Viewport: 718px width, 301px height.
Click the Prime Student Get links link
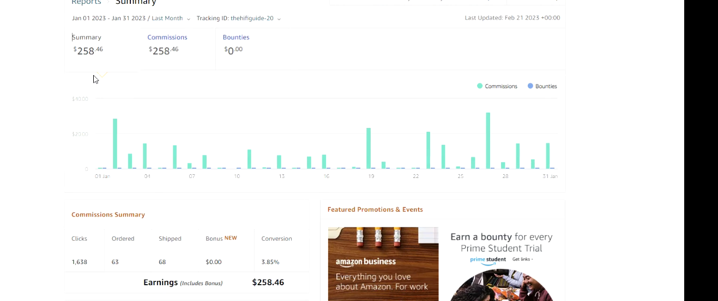click(522, 259)
